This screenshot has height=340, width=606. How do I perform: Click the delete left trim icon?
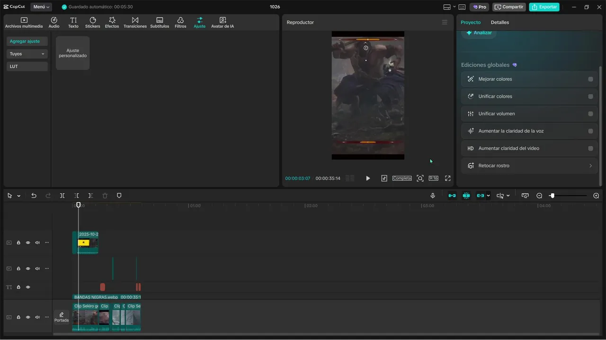(x=76, y=195)
